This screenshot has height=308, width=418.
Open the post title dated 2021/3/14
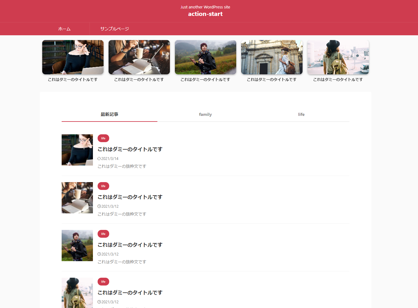(130, 149)
